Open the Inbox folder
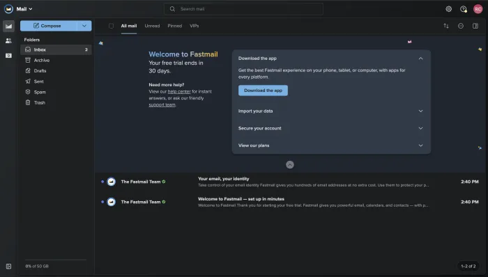Screen dimensions: 488x277 tap(56, 49)
